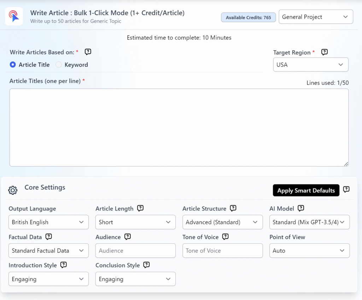Open the Introduction Style Engaging dropdown
This screenshot has height=300, width=362.
click(48, 279)
